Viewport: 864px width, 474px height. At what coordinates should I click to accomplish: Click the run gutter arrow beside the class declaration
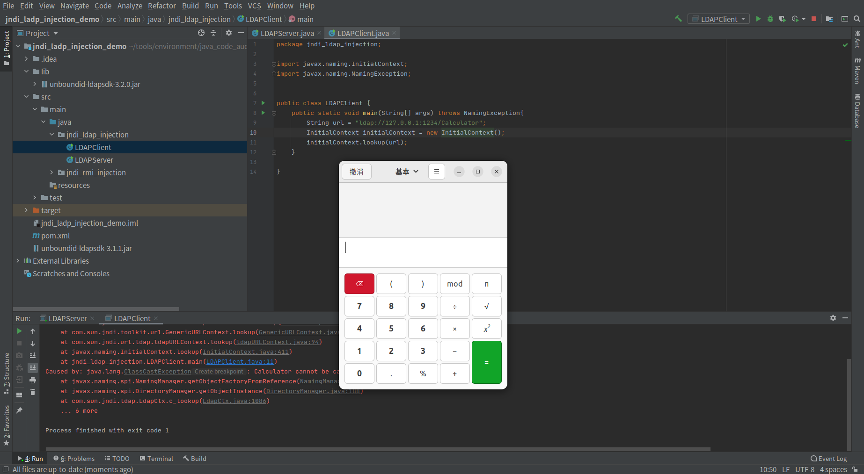pyautogui.click(x=263, y=103)
